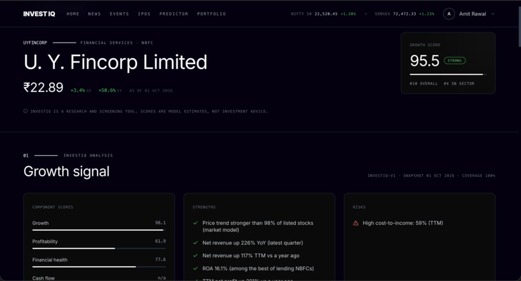Open the Amit Rawal account name
The width and height of the screenshot is (521, 281).
(x=473, y=14)
